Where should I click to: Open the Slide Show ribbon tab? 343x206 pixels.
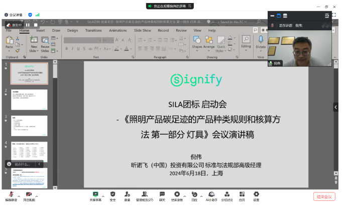tap(143, 31)
